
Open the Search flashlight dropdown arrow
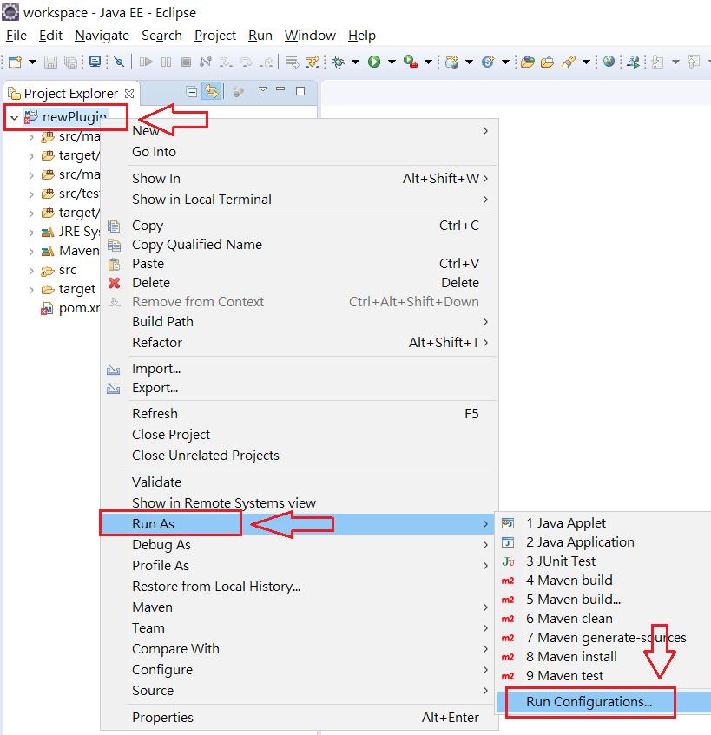(x=586, y=62)
